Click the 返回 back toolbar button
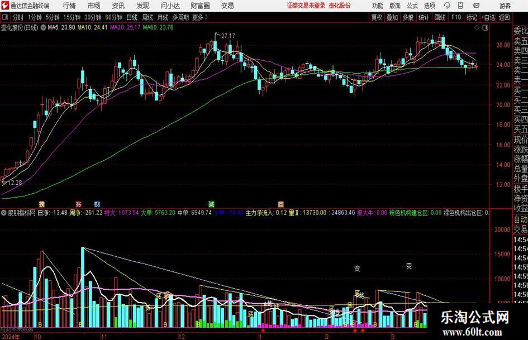Viewport: 528px width, 340px height. click(x=505, y=17)
